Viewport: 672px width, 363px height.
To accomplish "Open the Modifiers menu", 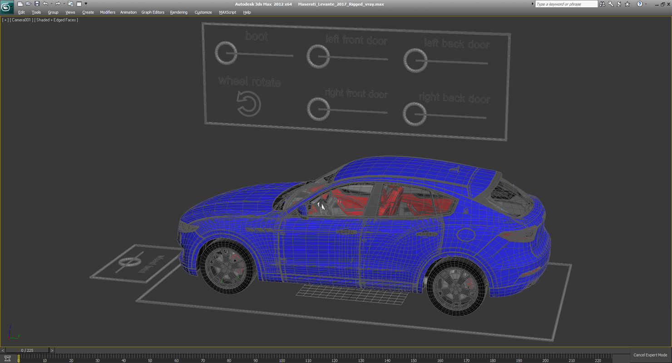I will click(x=108, y=12).
